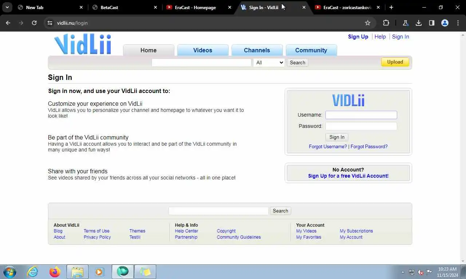The height and width of the screenshot is (279, 466).
Task: Click the teal sphere browser taskbar icon
Action: coord(123,272)
